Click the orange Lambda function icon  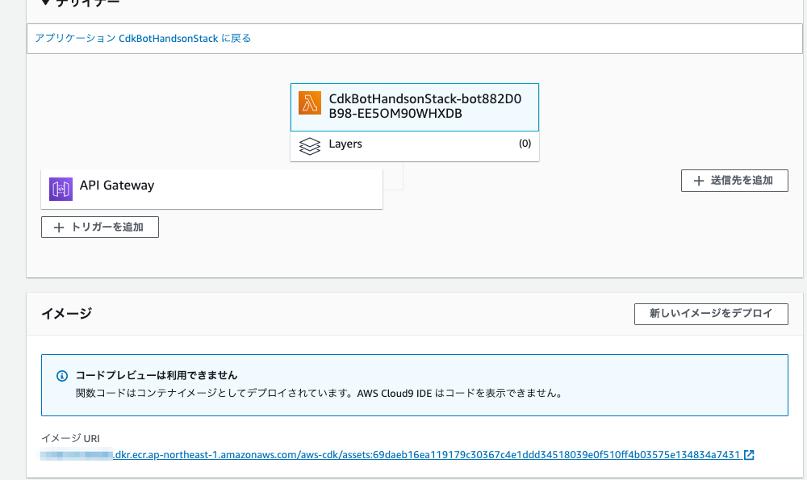(x=310, y=103)
